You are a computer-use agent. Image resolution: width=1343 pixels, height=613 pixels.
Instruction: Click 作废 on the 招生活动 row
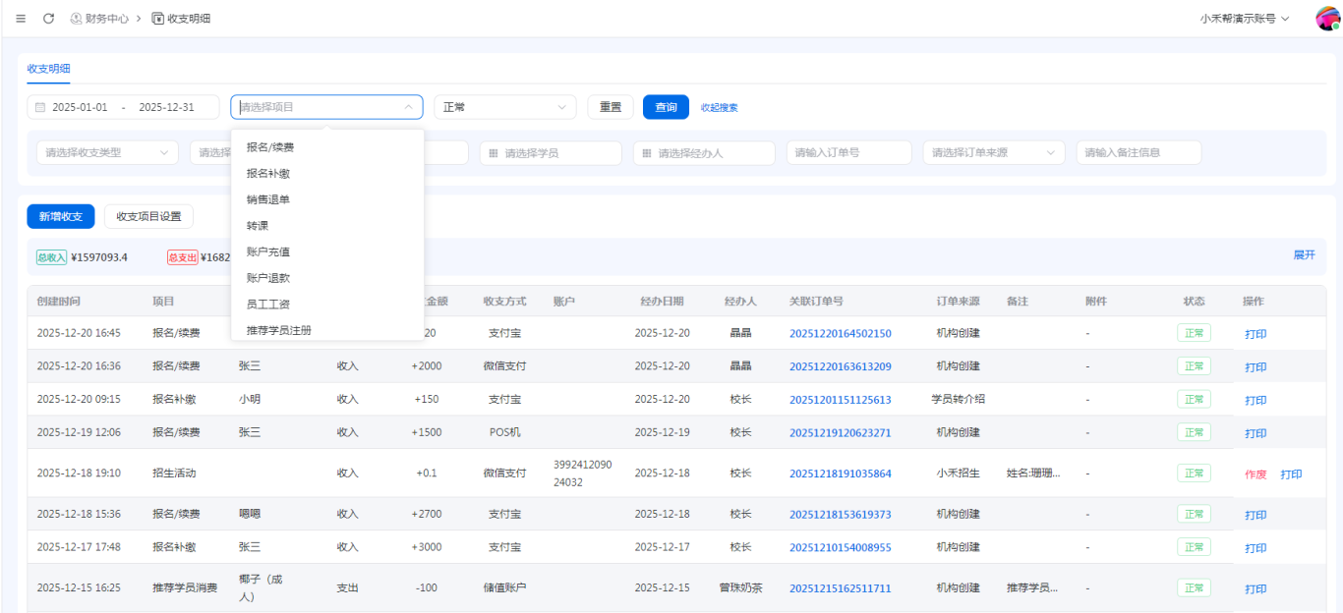click(1255, 474)
